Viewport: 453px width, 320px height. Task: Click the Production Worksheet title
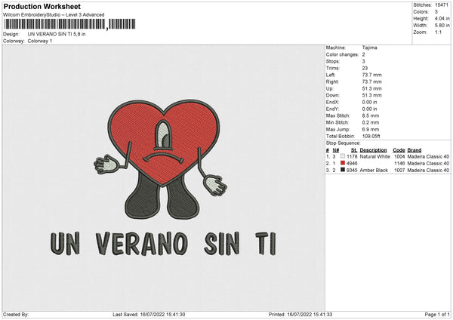point(42,6)
